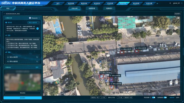Click the reset zoom link beside 100%
Image resolution: width=184 pixels, height=103 pixels.
coord(172,97)
